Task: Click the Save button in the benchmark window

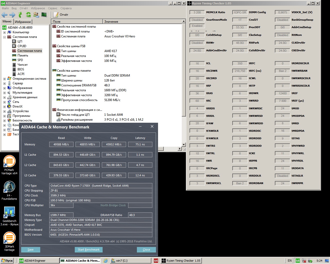Action: click(x=31, y=250)
